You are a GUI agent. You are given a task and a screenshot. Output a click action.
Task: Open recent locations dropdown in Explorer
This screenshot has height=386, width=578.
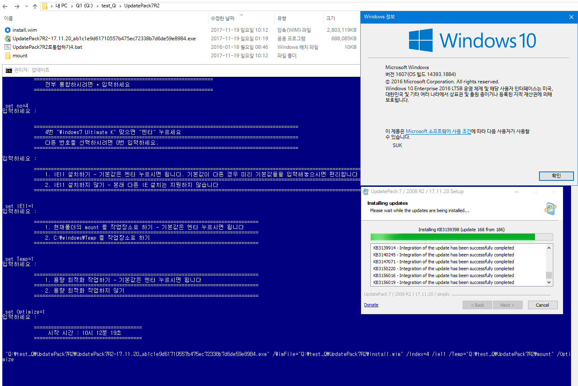[26, 6]
